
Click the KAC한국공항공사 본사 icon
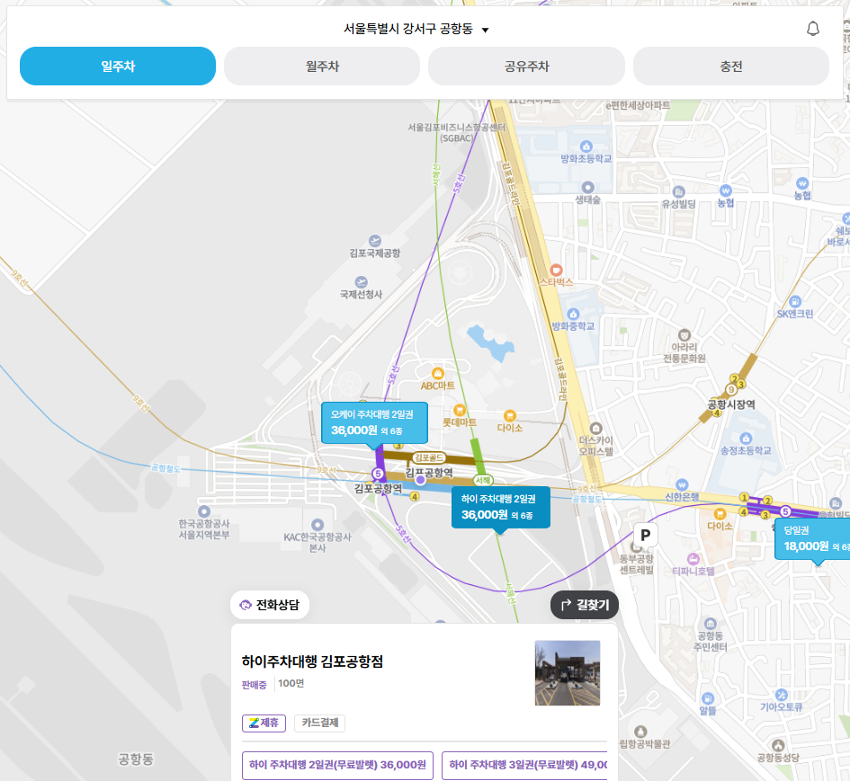(318, 525)
